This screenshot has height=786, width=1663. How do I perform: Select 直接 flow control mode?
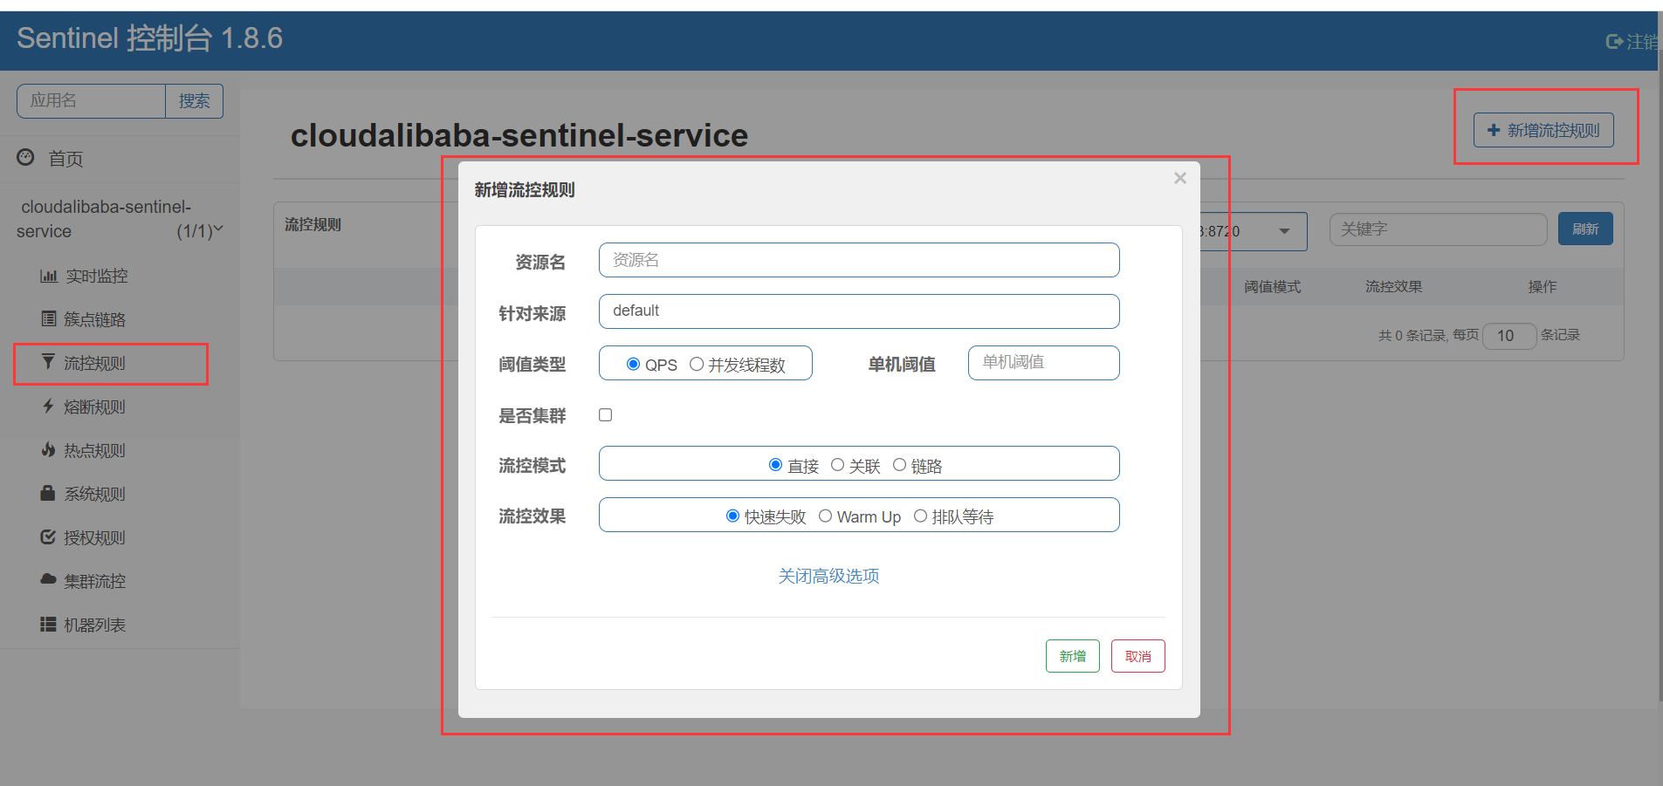pos(775,465)
